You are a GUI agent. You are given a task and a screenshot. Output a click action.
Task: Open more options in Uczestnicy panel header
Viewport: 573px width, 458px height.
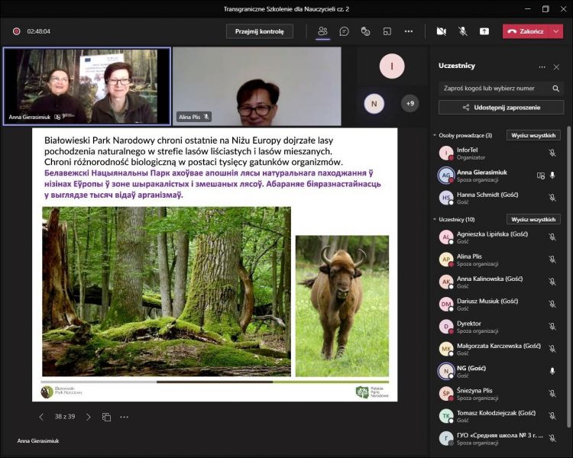point(542,66)
